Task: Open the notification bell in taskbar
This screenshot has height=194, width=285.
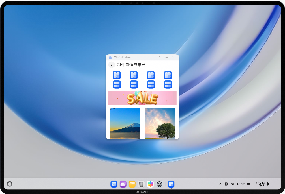Action: (x=268, y=184)
